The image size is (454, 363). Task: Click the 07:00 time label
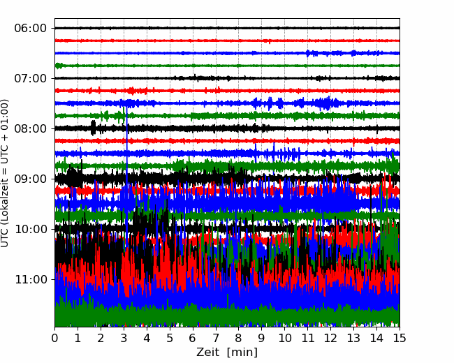pos(31,78)
